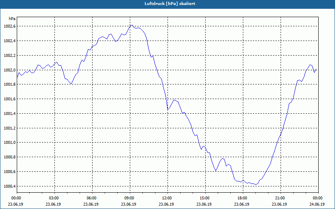Click the 1001,8 y-axis value

10,84
